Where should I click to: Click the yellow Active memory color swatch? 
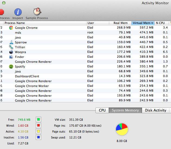(x=38, y=131)
